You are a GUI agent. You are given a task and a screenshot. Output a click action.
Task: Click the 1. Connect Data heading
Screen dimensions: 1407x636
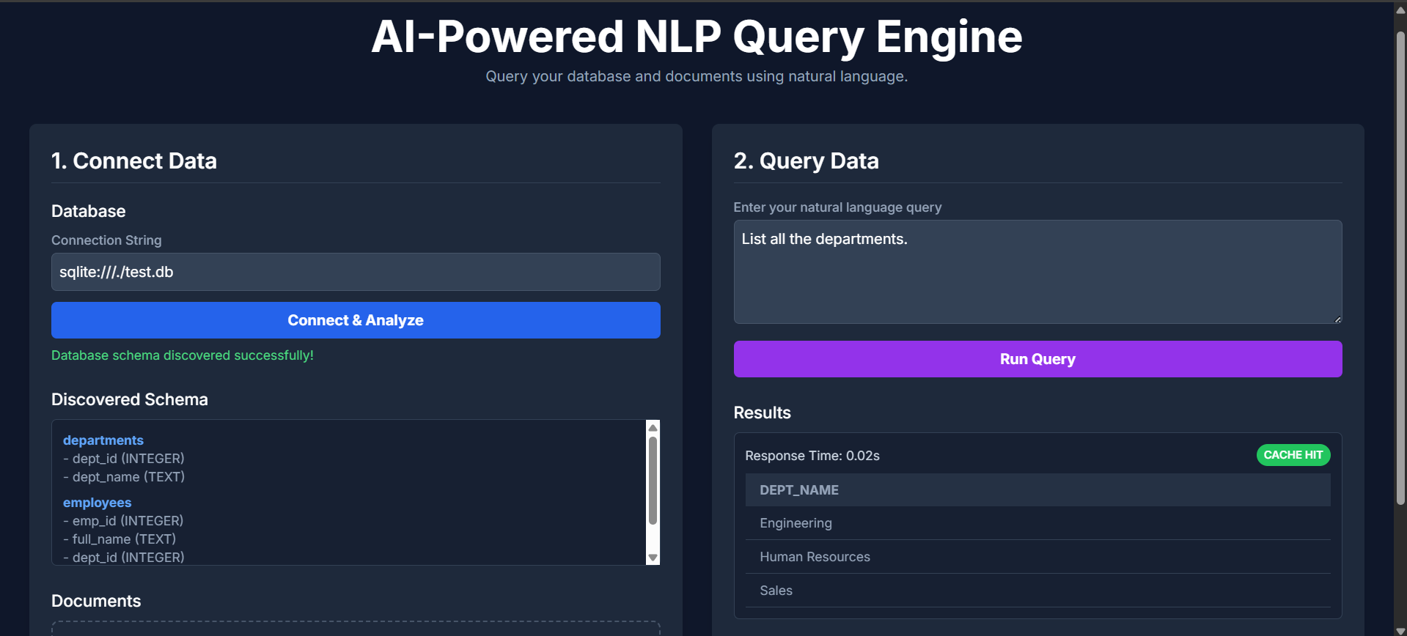[x=134, y=160]
